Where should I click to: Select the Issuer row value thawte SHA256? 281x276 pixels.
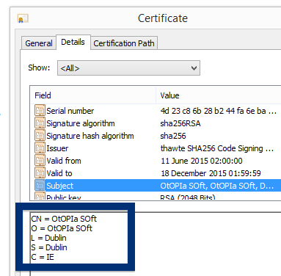(x=217, y=148)
